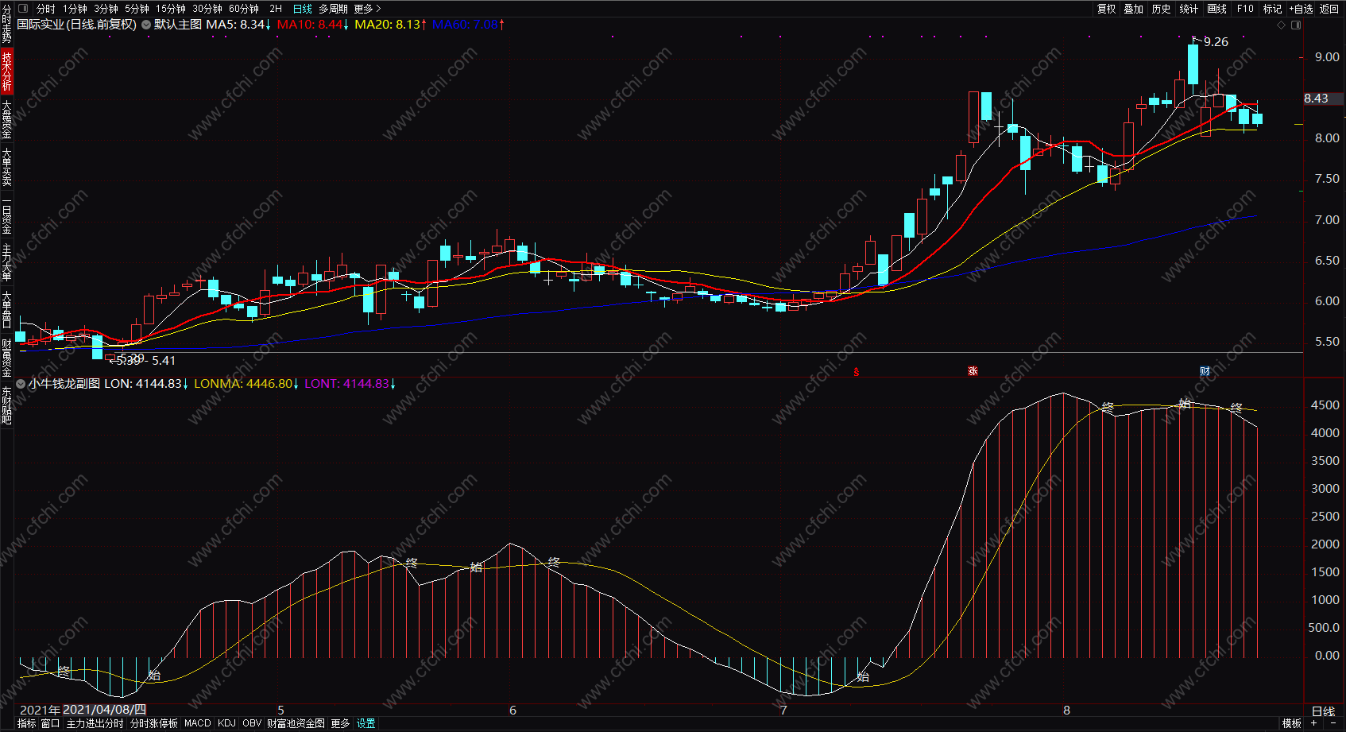
Task: Zoom out chart with minus button
Action: [x=1332, y=724]
